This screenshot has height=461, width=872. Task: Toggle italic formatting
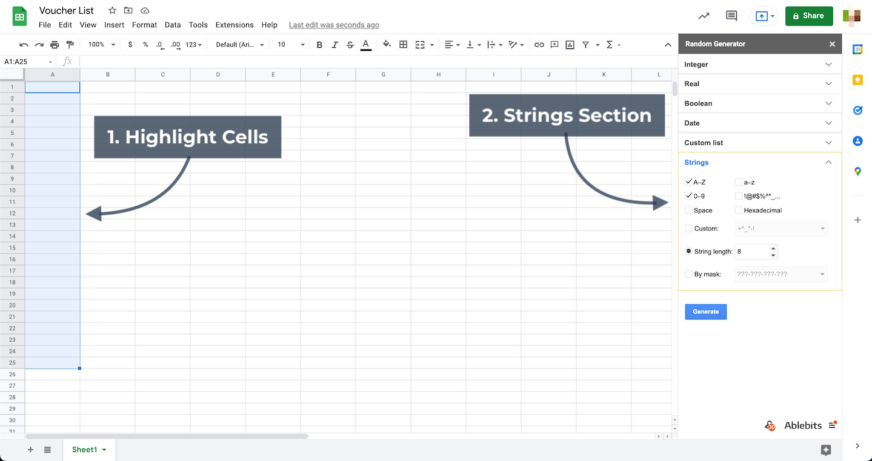(x=335, y=45)
